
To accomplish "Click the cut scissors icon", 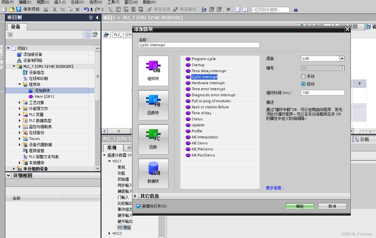I will (55, 9).
